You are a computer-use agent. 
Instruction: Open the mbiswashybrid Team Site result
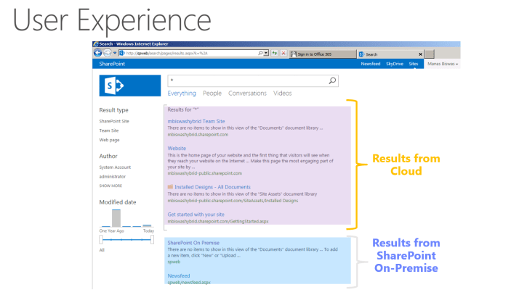(x=196, y=121)
